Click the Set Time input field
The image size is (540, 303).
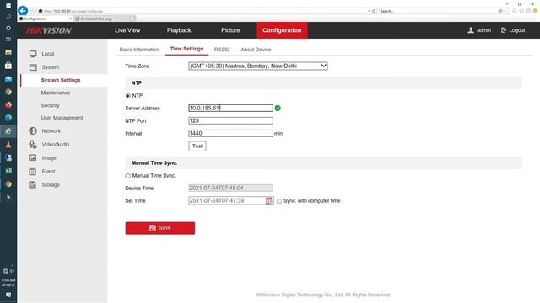[227, 200]
